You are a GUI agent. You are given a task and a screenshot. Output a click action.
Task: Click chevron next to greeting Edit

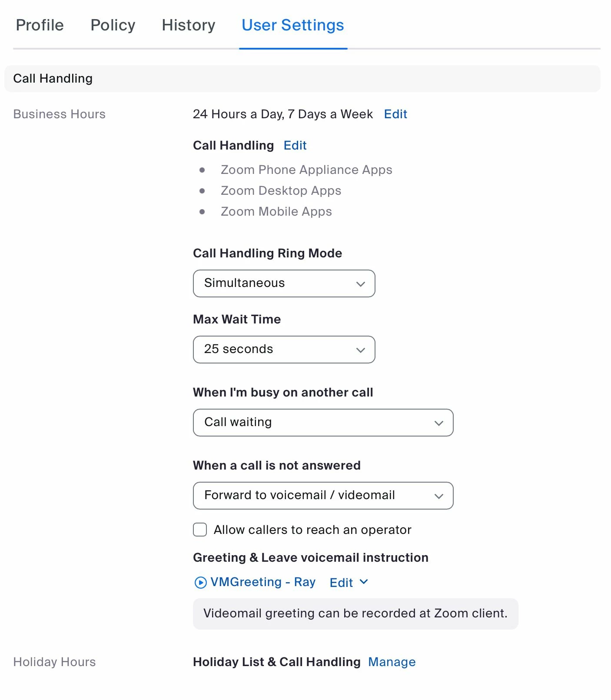(x=364, y=582)
